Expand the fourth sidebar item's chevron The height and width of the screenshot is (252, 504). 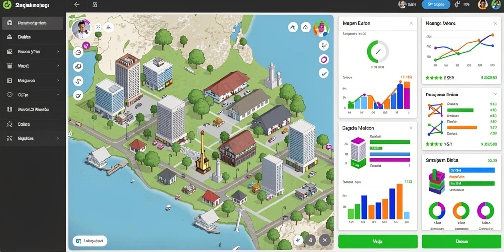tap(58, 66)
